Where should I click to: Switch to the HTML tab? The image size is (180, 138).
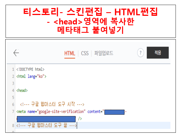70,54
